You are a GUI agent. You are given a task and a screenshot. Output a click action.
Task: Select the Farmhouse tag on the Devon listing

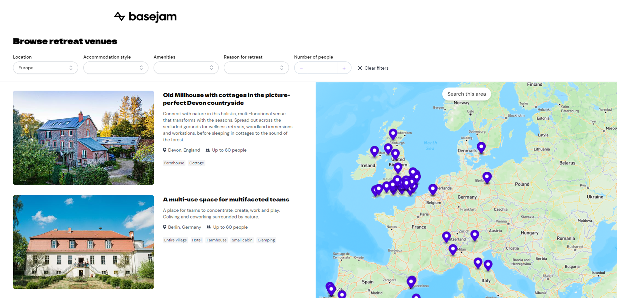click(x=174, y=163)
